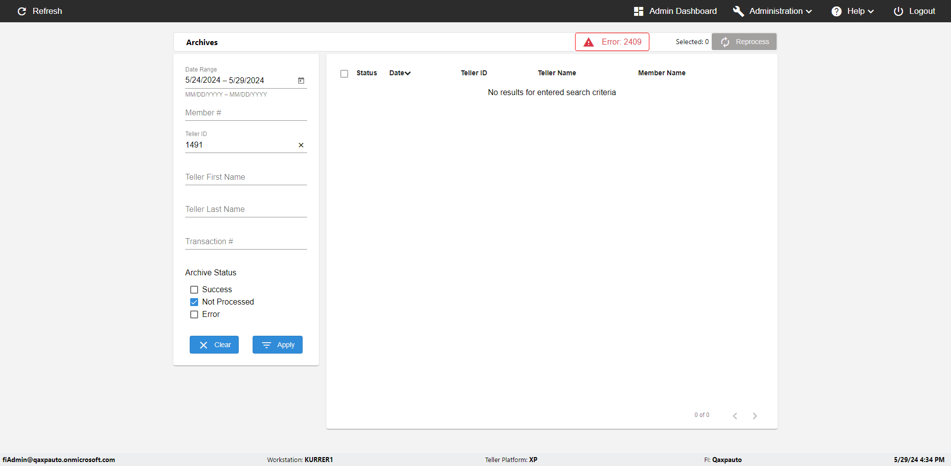951x466 pixels.
Task: Select all rows with header checkbox
Action: point(344,74)
